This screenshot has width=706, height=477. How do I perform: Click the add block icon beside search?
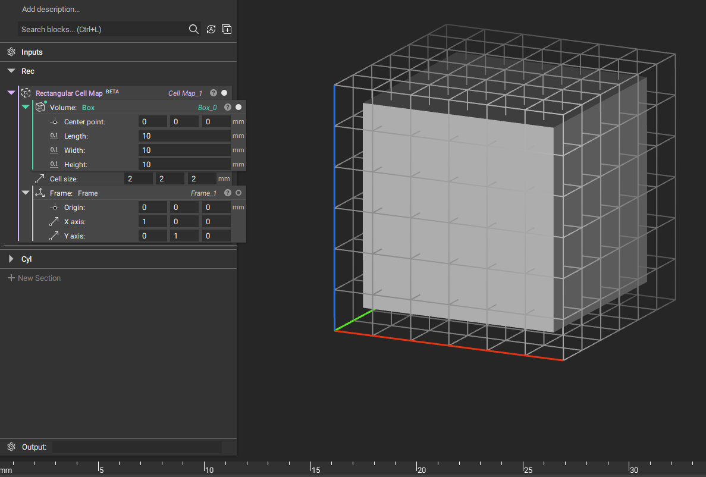click(x=227, y=29)
